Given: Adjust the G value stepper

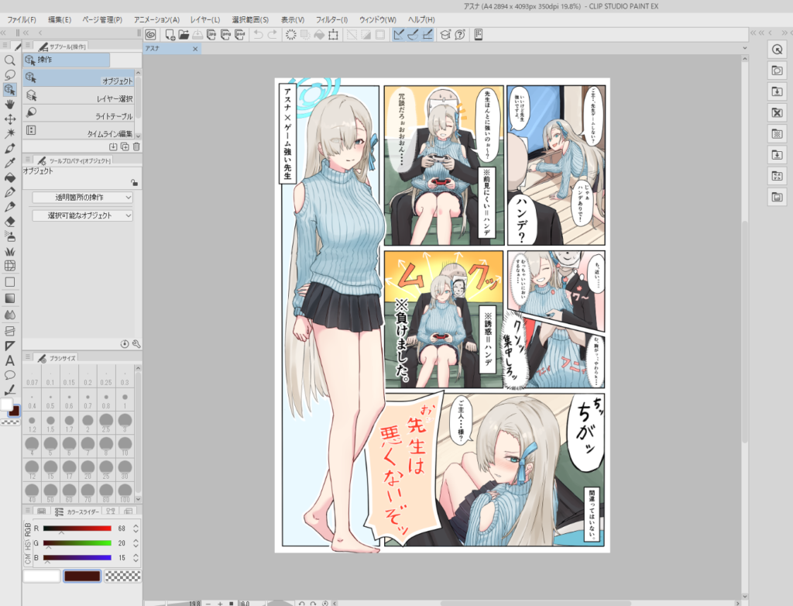Looking at the screenshot, I should tap(136, 543).
